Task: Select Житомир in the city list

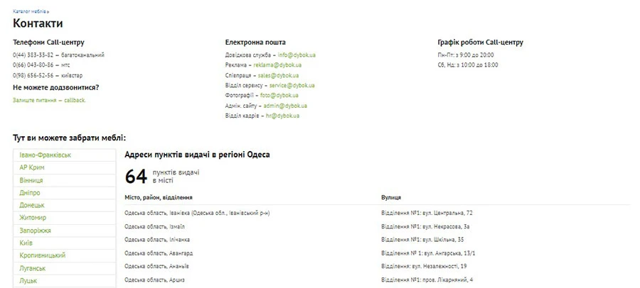Action: click(33, 218)
